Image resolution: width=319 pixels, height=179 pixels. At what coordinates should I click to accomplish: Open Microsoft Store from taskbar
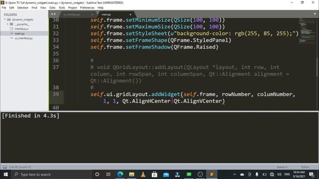pos(155,175)
